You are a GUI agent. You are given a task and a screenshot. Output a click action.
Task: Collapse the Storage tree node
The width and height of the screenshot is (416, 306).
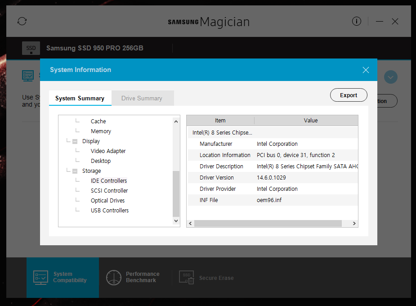point(75,171)
